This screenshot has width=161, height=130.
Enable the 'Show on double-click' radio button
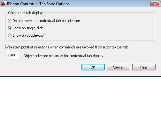(x=10, y=35)
